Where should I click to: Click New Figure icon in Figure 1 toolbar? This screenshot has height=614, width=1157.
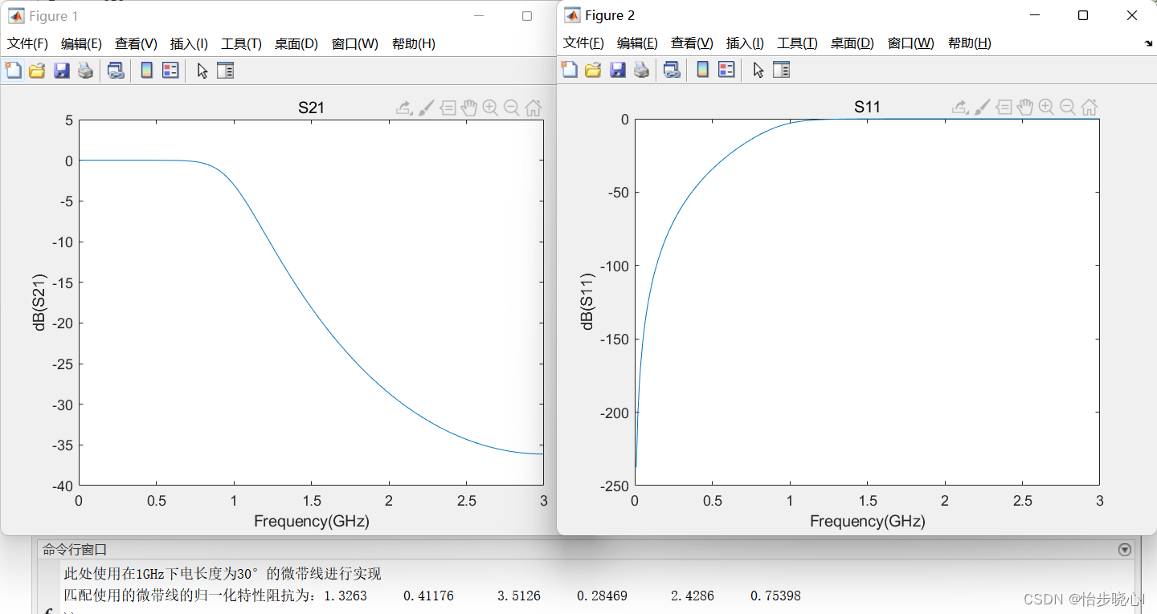coord(13,71)
